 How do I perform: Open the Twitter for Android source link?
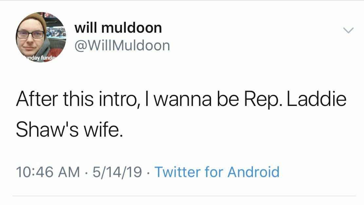[217, 172]
